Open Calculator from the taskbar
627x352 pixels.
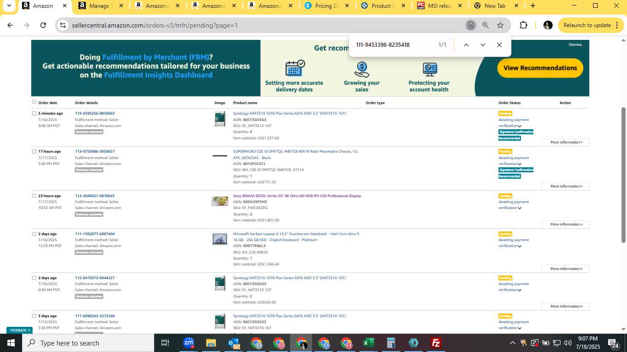(391, 343)
